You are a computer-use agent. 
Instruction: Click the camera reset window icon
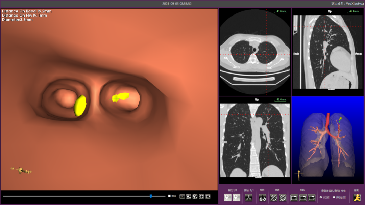pyautogui.click(x=312, y=198)
